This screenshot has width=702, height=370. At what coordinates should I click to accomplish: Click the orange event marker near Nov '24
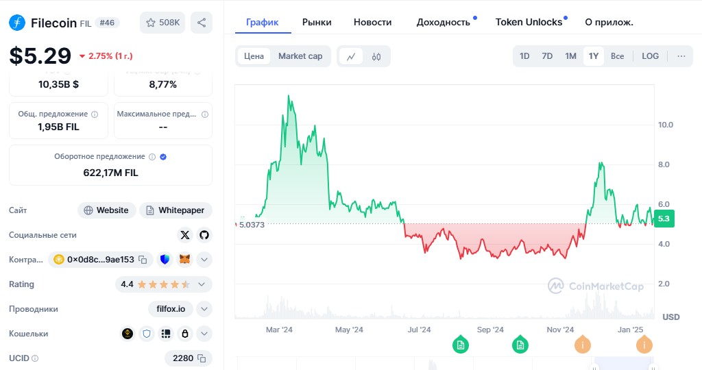click(583, 345)
